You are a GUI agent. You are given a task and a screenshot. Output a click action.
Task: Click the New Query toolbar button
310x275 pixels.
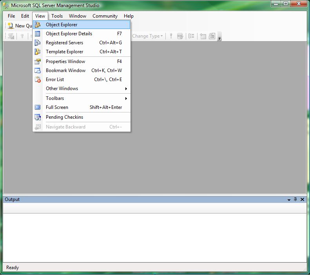[20, 26]
